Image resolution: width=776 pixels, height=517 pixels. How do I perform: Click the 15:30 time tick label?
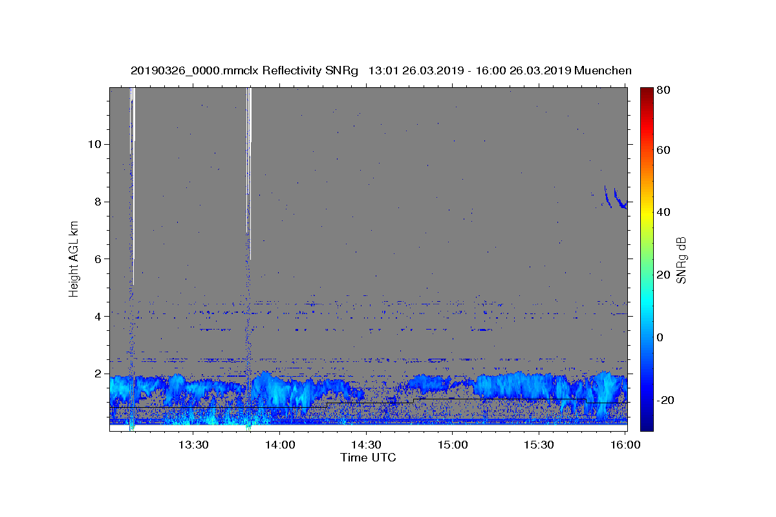(x=539, y=445)
